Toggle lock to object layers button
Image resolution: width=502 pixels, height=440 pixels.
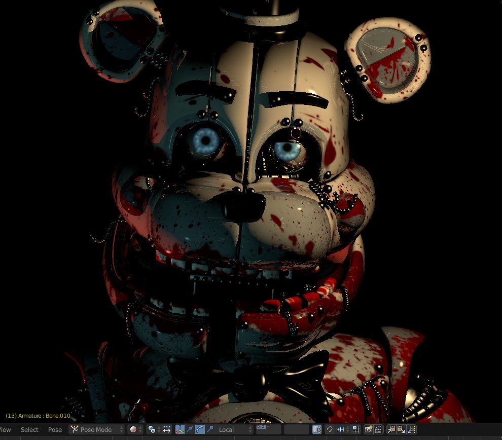(317, 429)
